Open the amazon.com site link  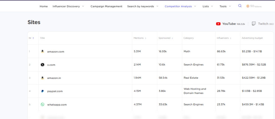56,52
